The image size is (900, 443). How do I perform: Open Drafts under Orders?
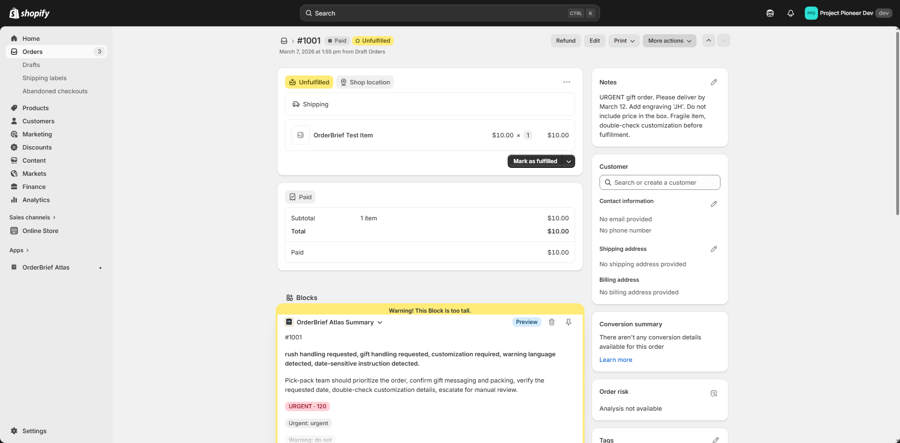tap(31, 65)
